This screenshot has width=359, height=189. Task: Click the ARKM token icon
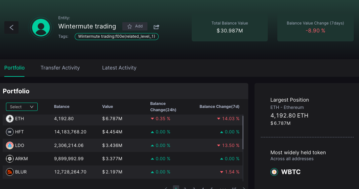[10, 159]
